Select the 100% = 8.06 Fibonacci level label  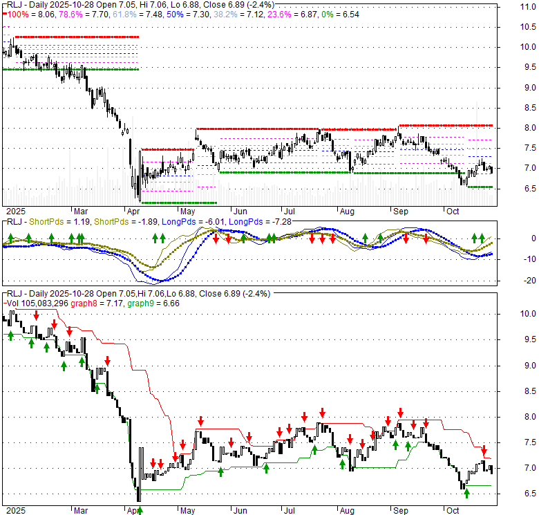(x=24, y=13)
